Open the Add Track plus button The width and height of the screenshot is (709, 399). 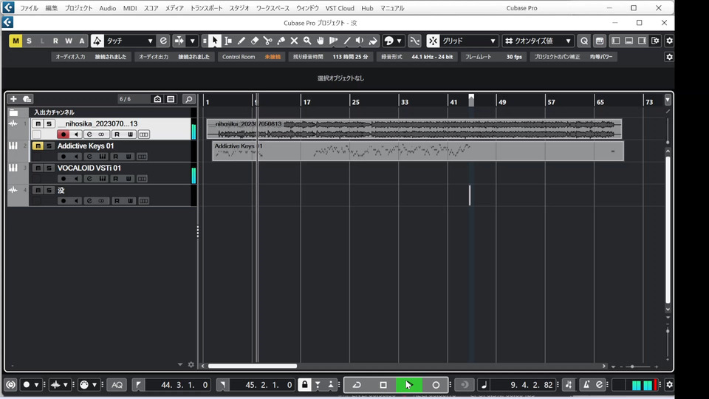pos(13,99)
